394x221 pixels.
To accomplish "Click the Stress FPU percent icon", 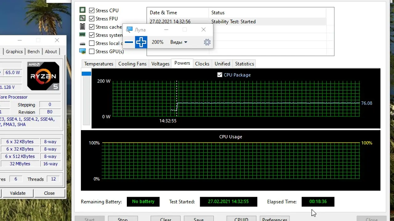I will (82, 18).
